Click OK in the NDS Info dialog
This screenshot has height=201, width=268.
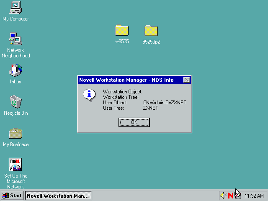pos(134,122)
